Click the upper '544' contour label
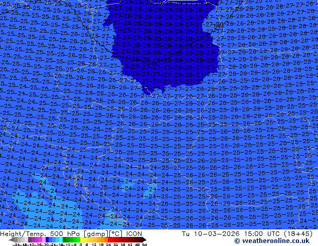 [219, 26]
